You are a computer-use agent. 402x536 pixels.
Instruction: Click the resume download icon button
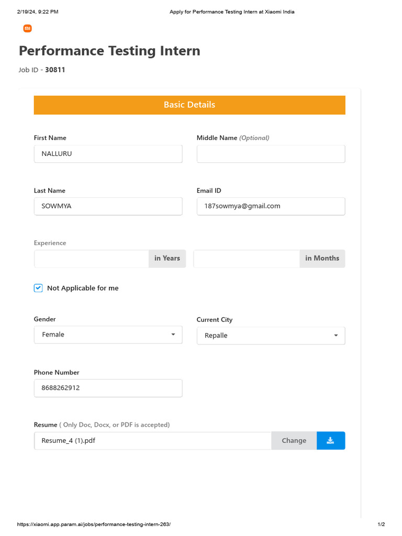(x=331, y=441)
